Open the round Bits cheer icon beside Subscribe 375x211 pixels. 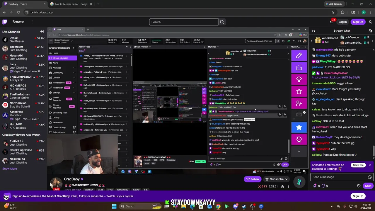pos(299,182)
